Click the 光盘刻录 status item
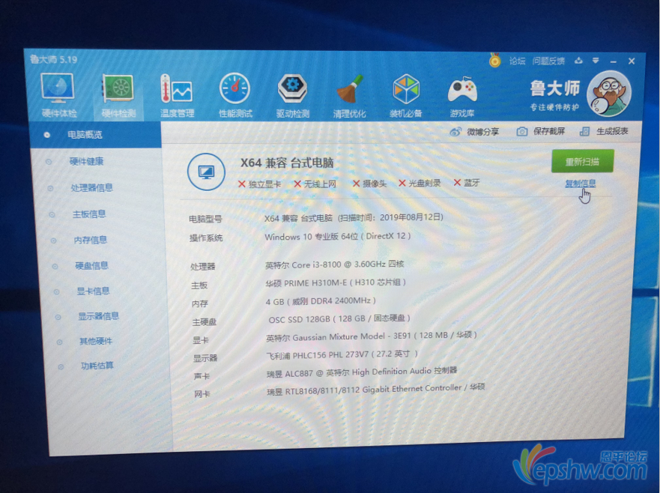The height and width of the screenshot is (493, 660). 420,183
